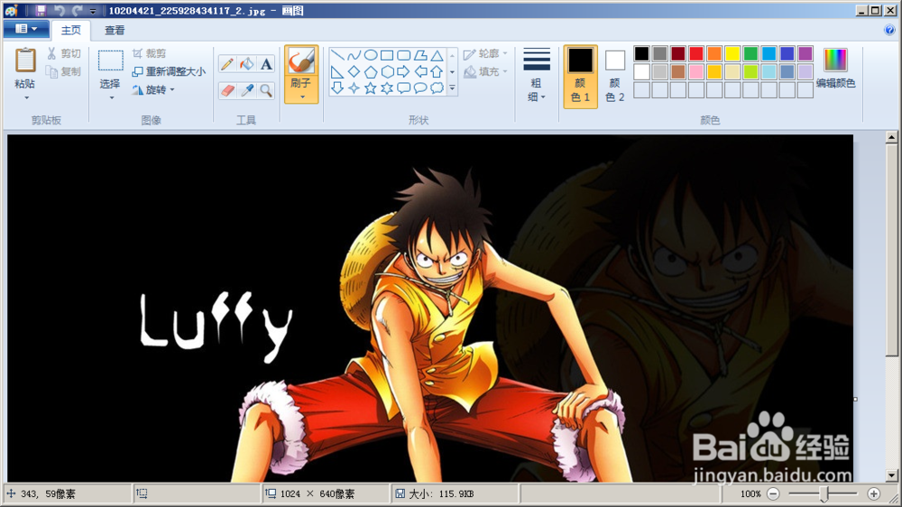Image resolution: width=902 pixels, height=507 pixels.
Task: Choose the Triangle shape
Action: [437, 55]
